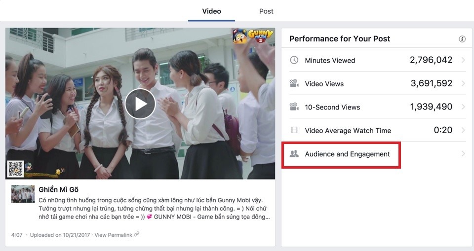Expand the 10-Second Views chevron arrow

pos(463,107)
